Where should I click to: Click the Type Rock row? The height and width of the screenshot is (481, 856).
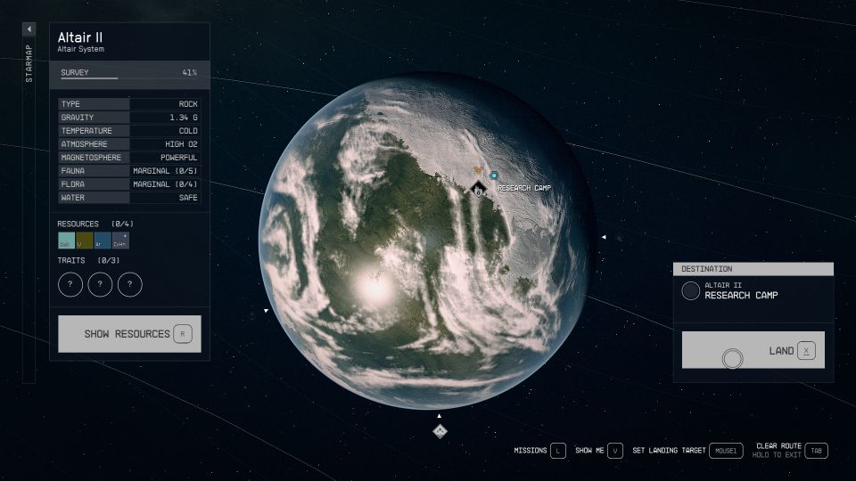(129, 104)
